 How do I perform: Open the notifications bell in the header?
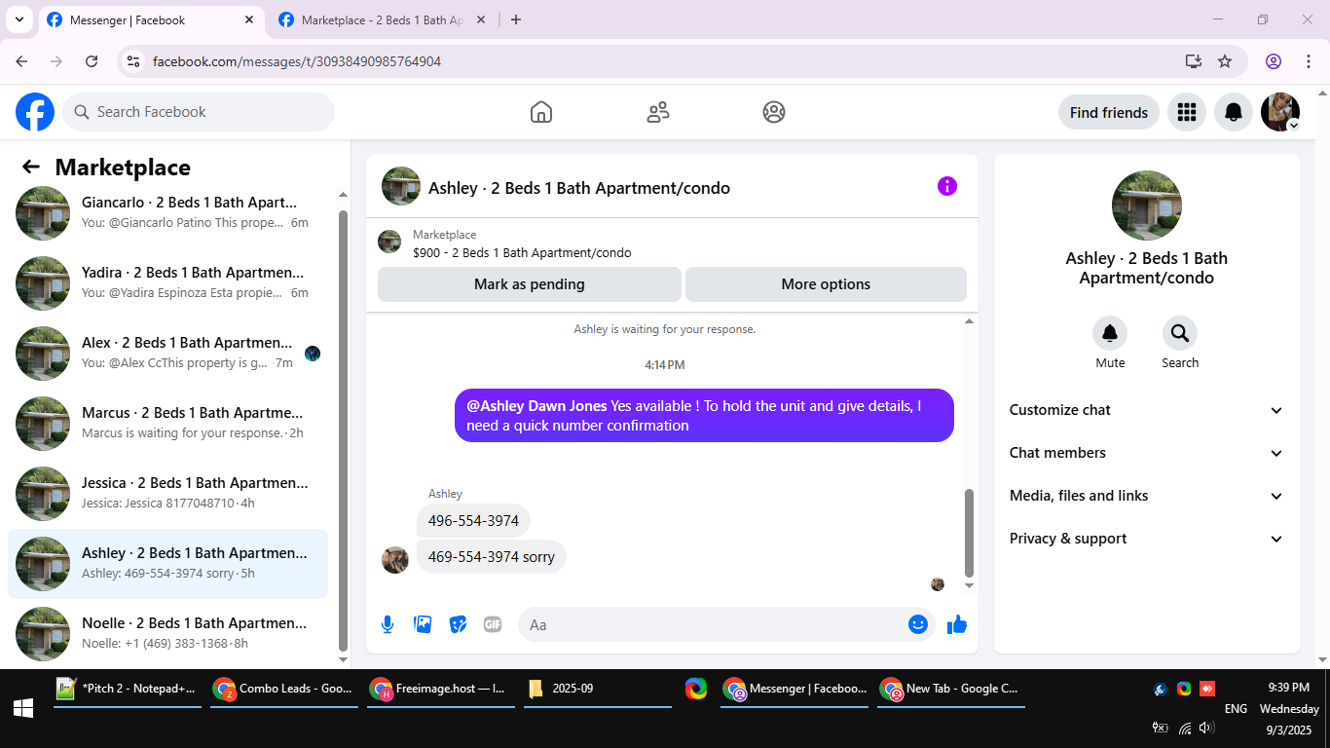click(1234, 112)
